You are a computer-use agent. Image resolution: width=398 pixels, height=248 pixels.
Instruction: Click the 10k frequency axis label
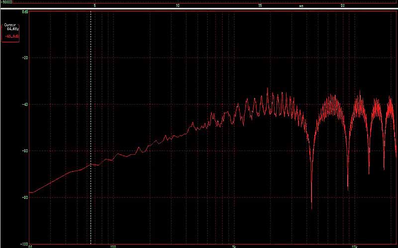coord(353,246)
